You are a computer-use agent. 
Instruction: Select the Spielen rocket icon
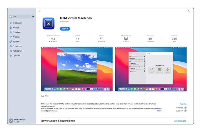coord(11,42)
